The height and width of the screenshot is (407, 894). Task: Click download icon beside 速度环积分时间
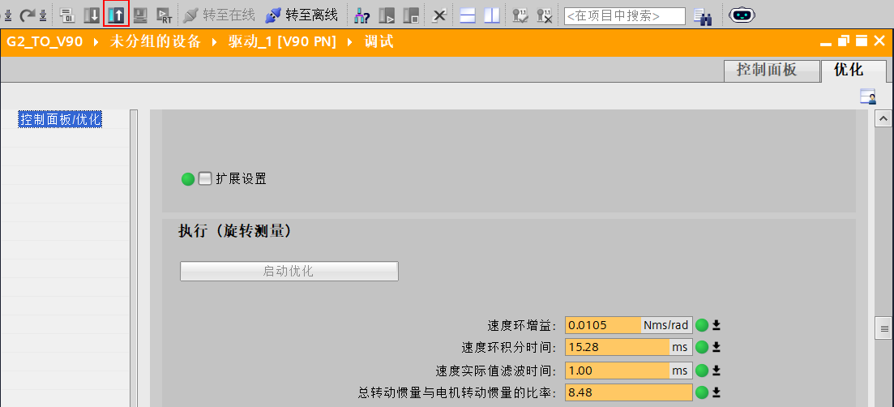(716, 347)
